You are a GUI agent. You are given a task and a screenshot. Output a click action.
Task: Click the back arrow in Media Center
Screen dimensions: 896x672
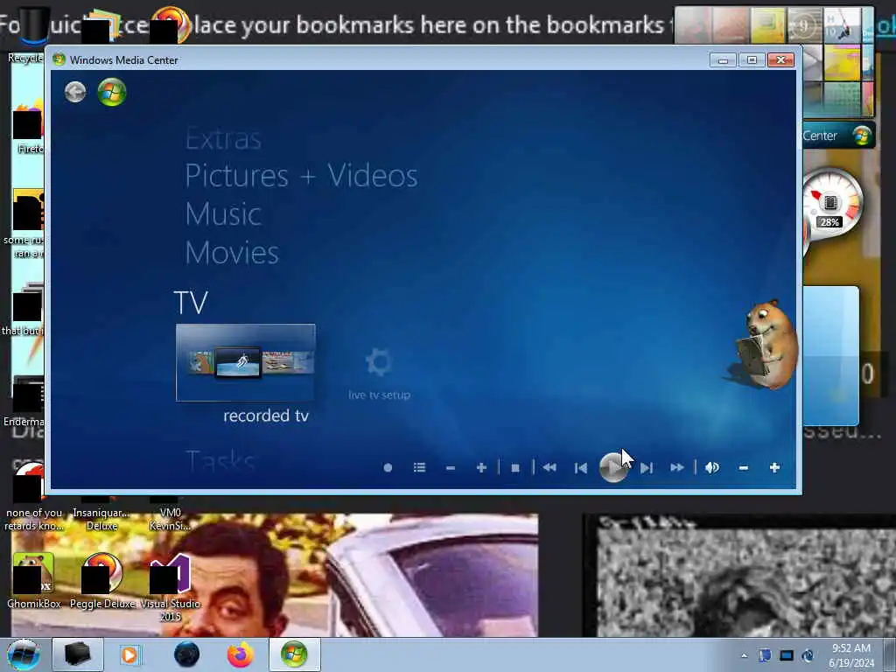[x=75, y=92]
